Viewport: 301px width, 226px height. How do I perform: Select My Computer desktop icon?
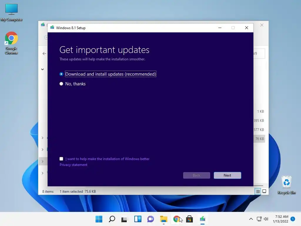click(11, 12)
